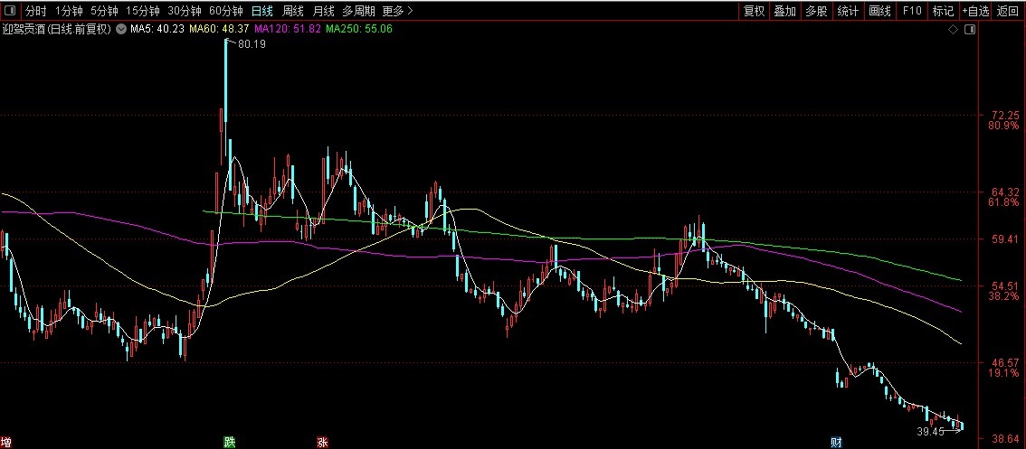
Task: Click the 财 financial report marker
Action: (837, 442)
